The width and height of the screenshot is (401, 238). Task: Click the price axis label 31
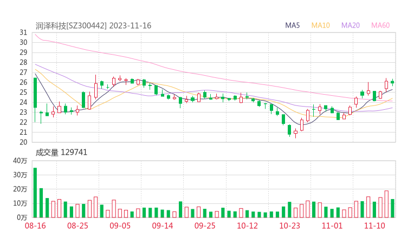23,32
